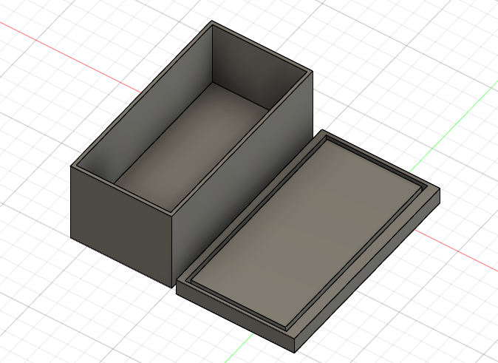Select the bottommost corner vertex of the lid

tap(294, 353)
